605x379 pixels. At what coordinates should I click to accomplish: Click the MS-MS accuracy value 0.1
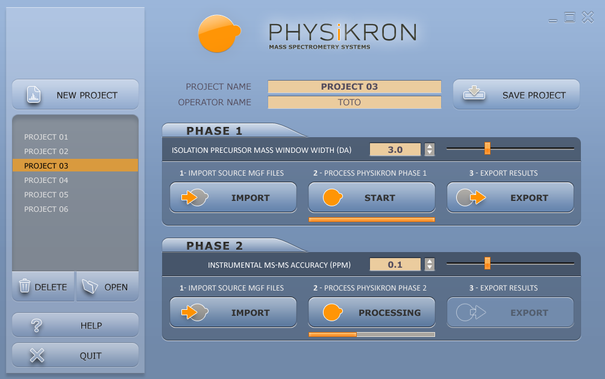[x=395, y=265]
